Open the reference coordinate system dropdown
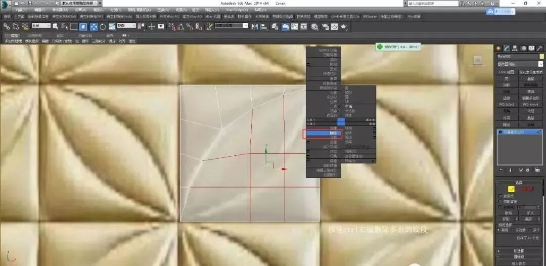Image resolution: width=546 pixels, height=266 pixels. tap(126, 26)
